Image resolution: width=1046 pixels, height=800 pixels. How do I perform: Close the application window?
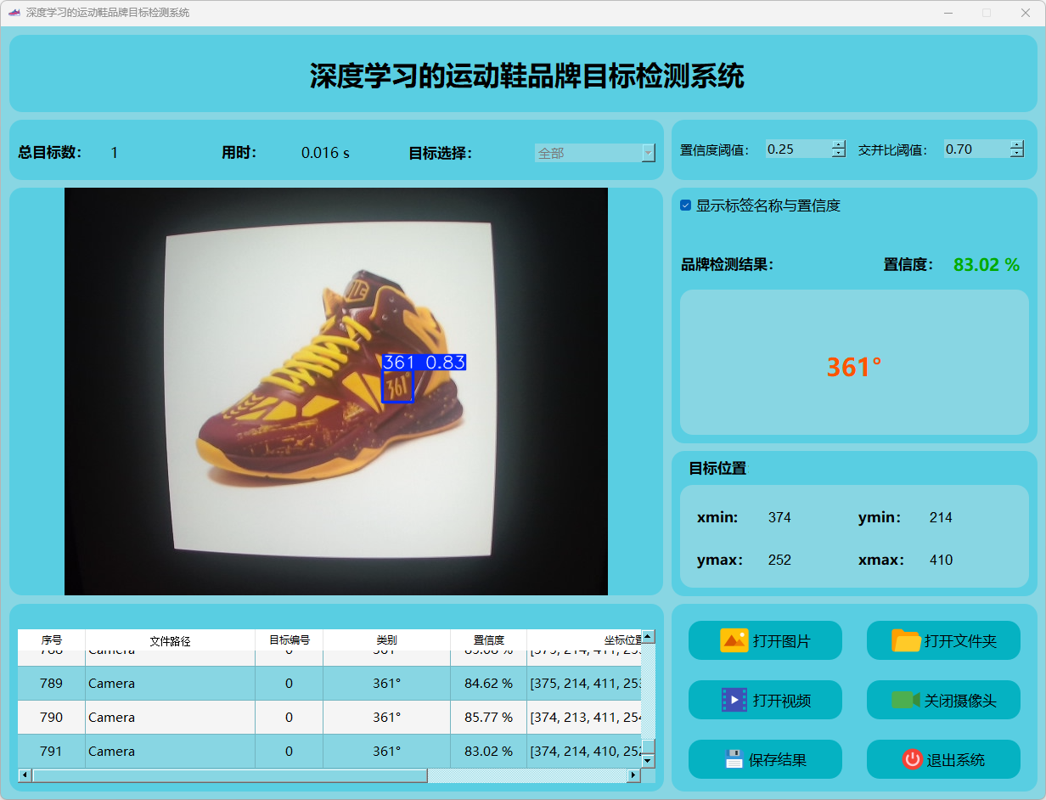coord(1026,13)
